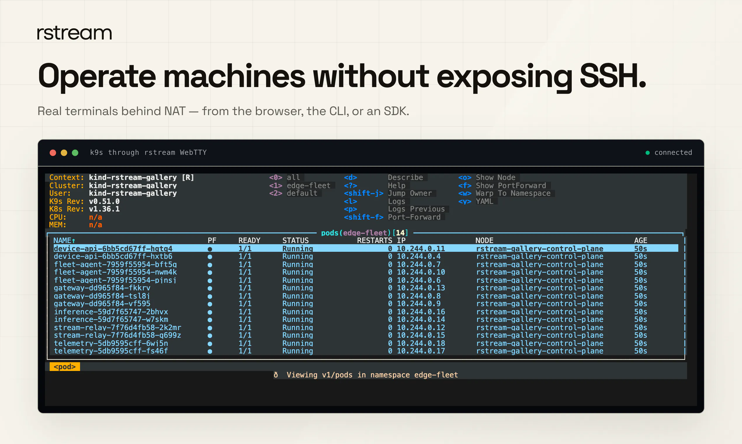This screenshot has width=742, height=444.
Task: Click the PF dot for telemetry-5db9595cff-fs46f
Action: 210,352
